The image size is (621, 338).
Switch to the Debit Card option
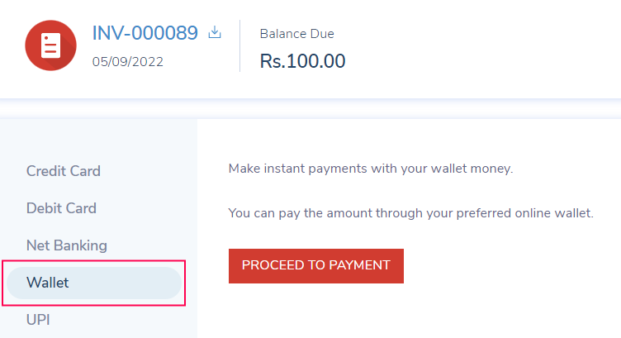[61, 208]
